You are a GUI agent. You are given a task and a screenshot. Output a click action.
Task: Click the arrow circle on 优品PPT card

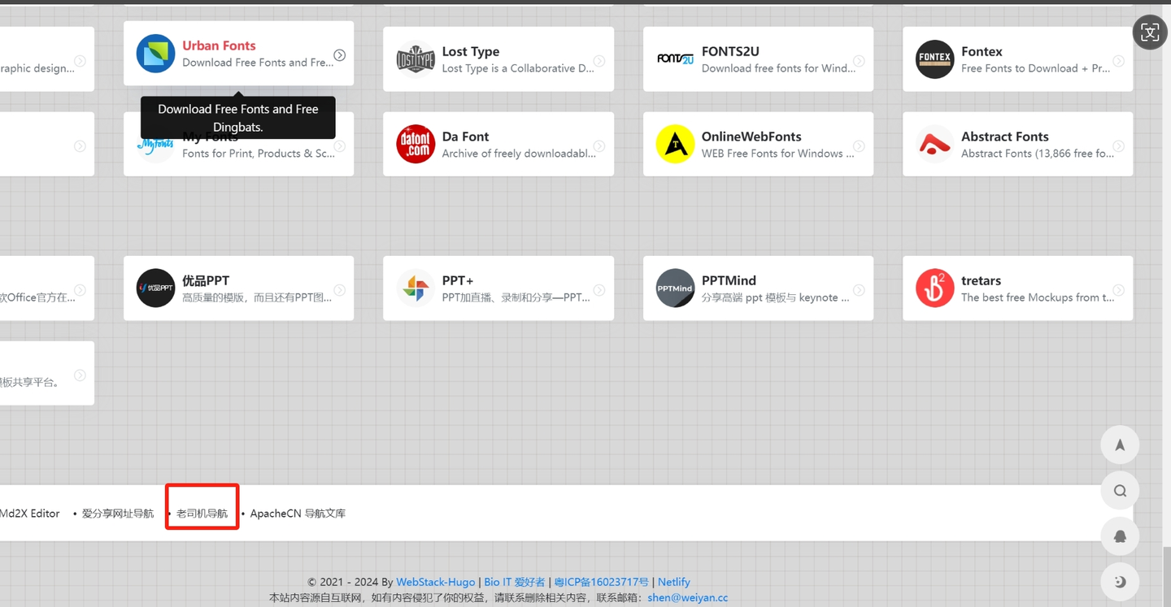340,290
